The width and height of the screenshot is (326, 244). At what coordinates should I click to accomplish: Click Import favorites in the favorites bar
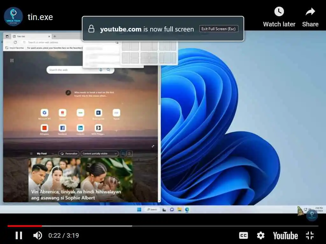(x=15, y=48)
